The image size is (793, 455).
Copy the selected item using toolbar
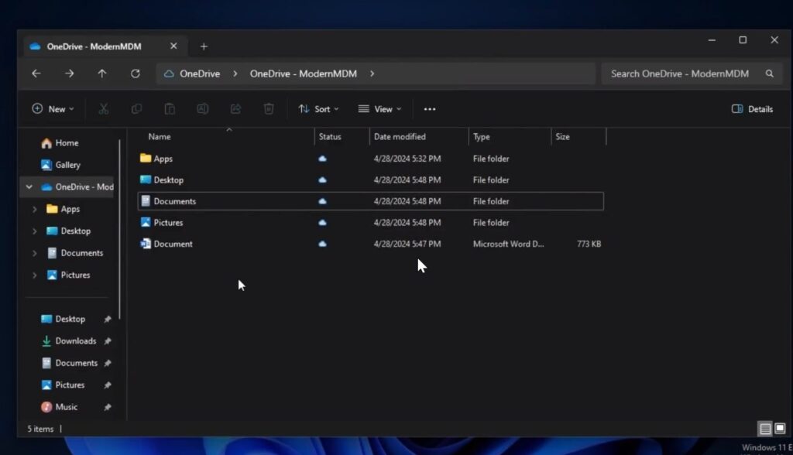(137, 109)
